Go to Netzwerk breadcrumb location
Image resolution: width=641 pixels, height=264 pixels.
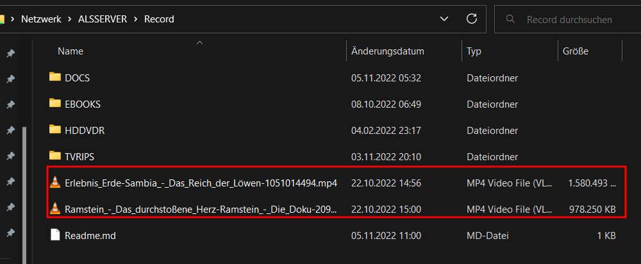click(41, 19)
